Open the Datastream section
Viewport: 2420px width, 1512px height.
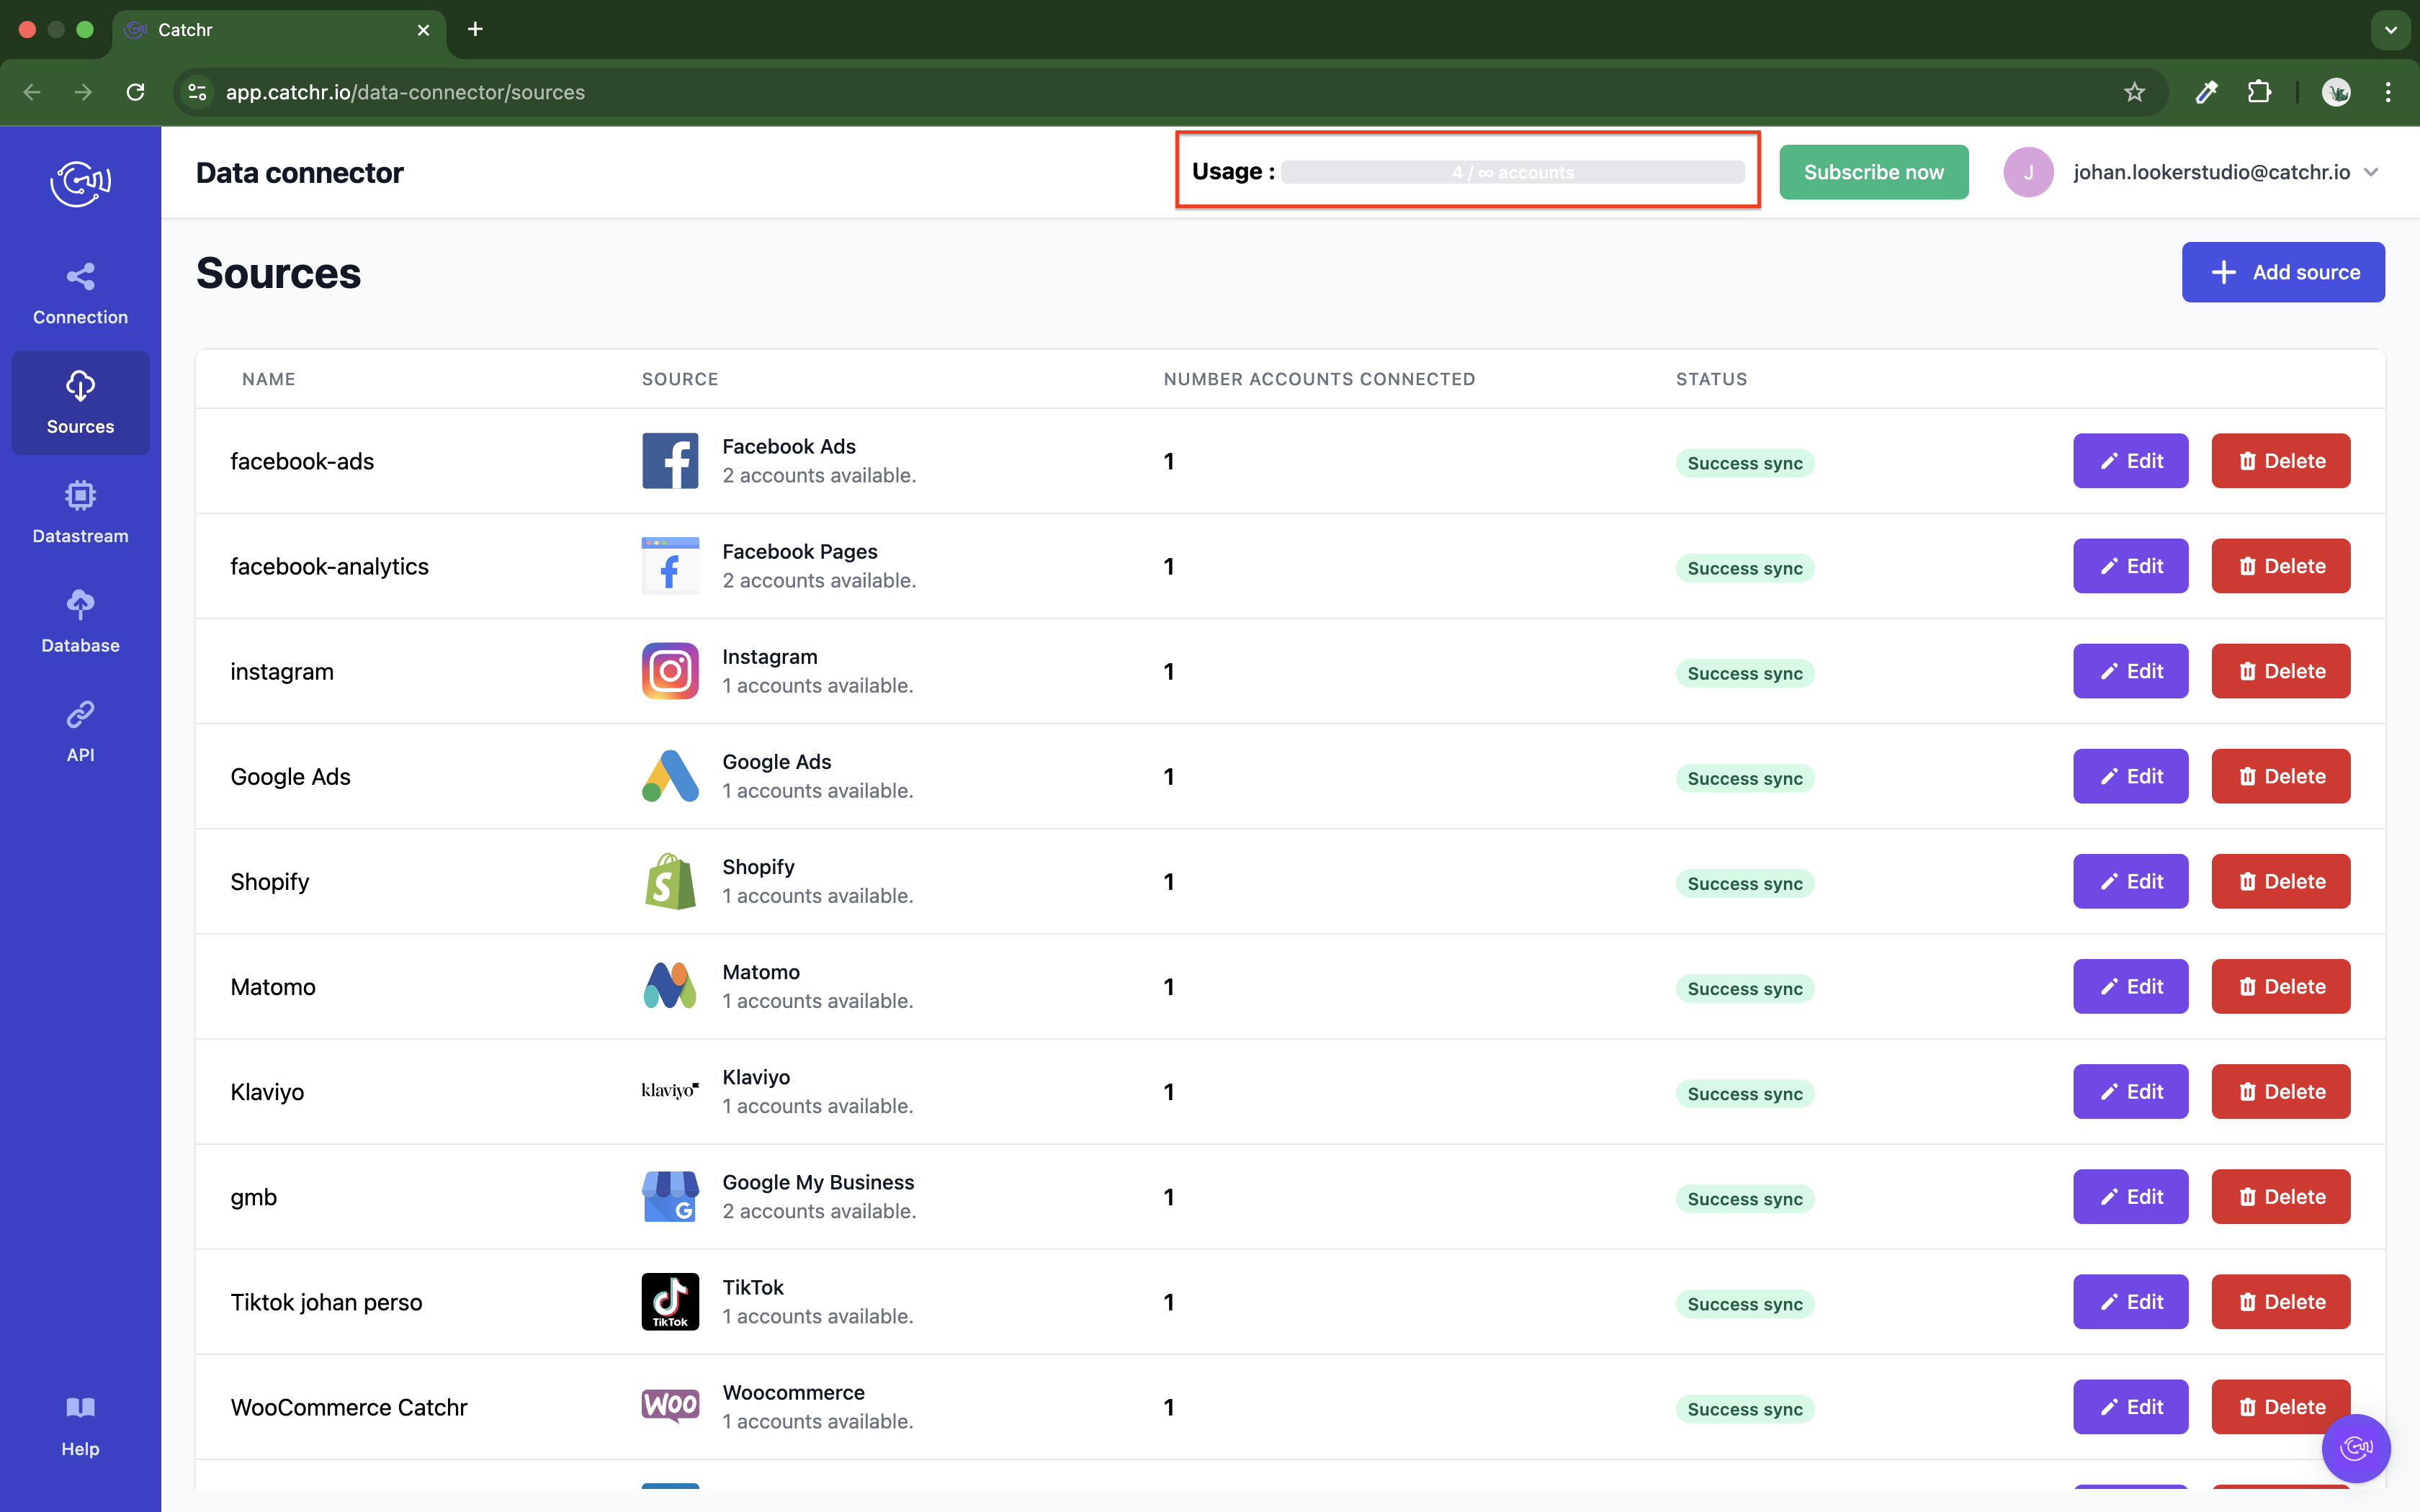80,513
